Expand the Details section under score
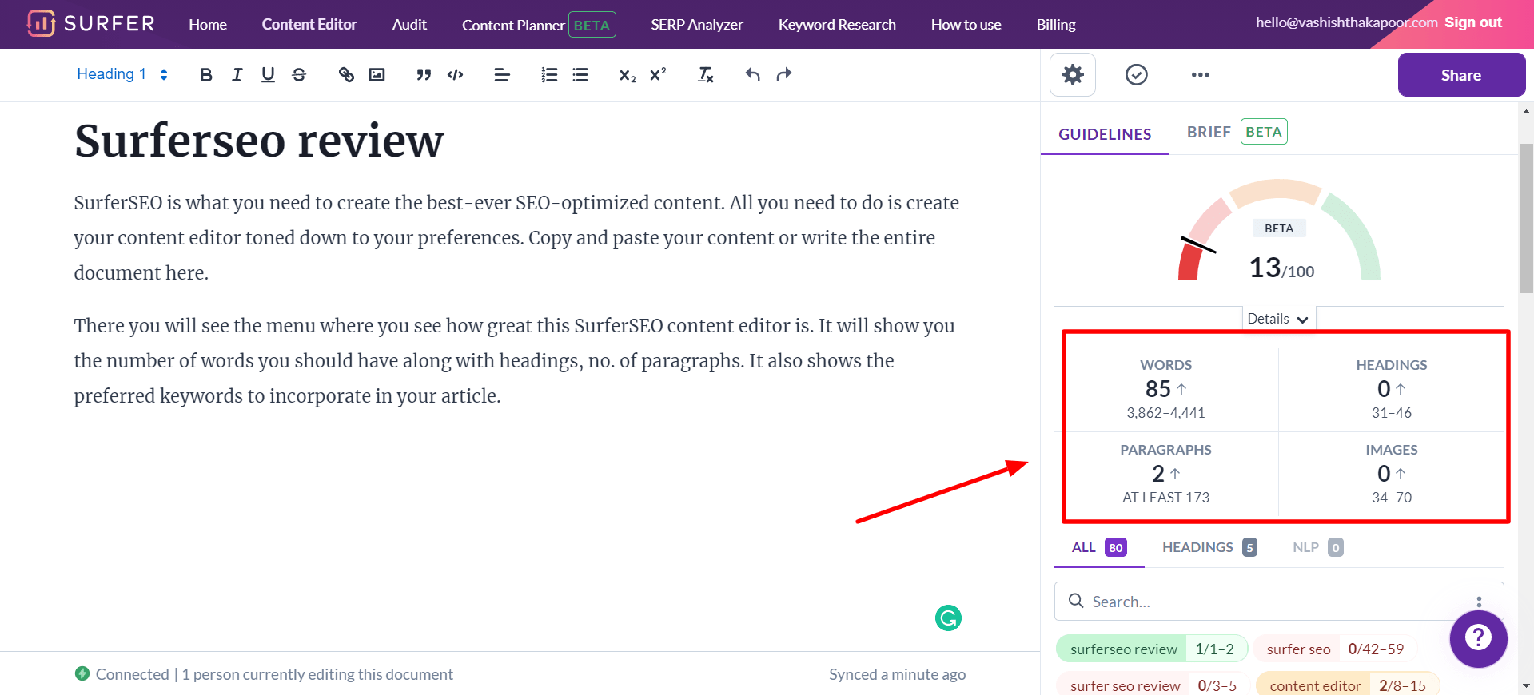 (x=1277, y=319)
